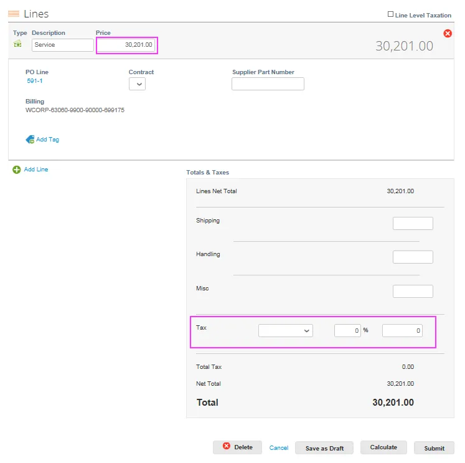Click the Cancel link
This screenshot has width=465, height=463.
click(278, 447)
